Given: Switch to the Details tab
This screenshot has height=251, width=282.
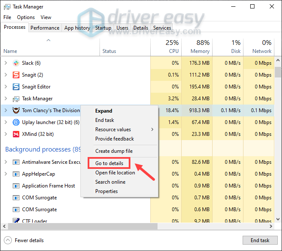Looking at the screenshot, I should pos(141,28).
